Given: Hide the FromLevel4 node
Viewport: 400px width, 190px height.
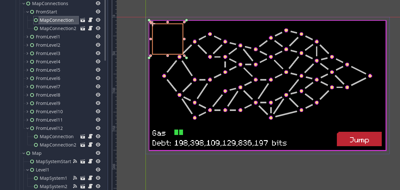Looking at the screenshot, I should (98, 62).
